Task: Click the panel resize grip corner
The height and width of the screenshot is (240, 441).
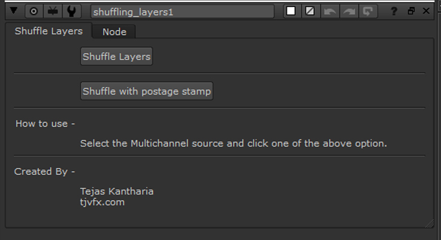Action: click(429, 223)
